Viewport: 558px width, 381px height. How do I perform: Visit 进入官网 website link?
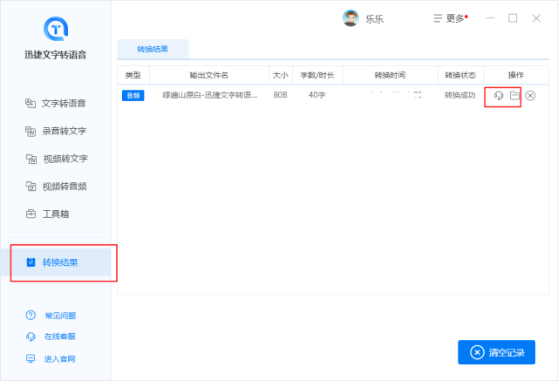(59, 358)
